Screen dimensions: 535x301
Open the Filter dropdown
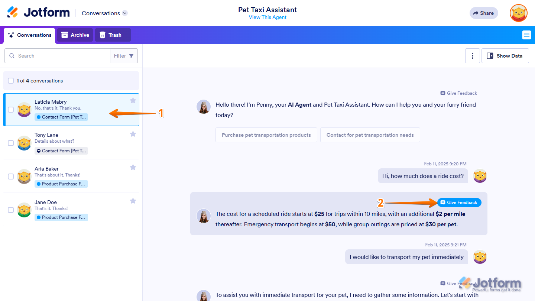tap(124, 56)
